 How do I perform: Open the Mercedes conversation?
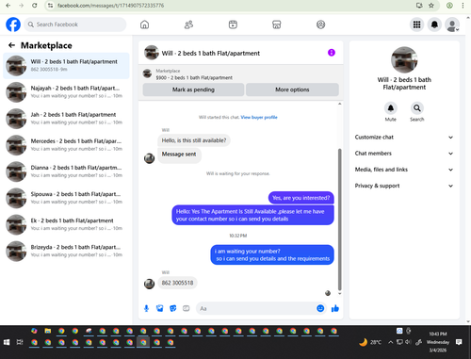pyautogui.click(x=66, y=145)
